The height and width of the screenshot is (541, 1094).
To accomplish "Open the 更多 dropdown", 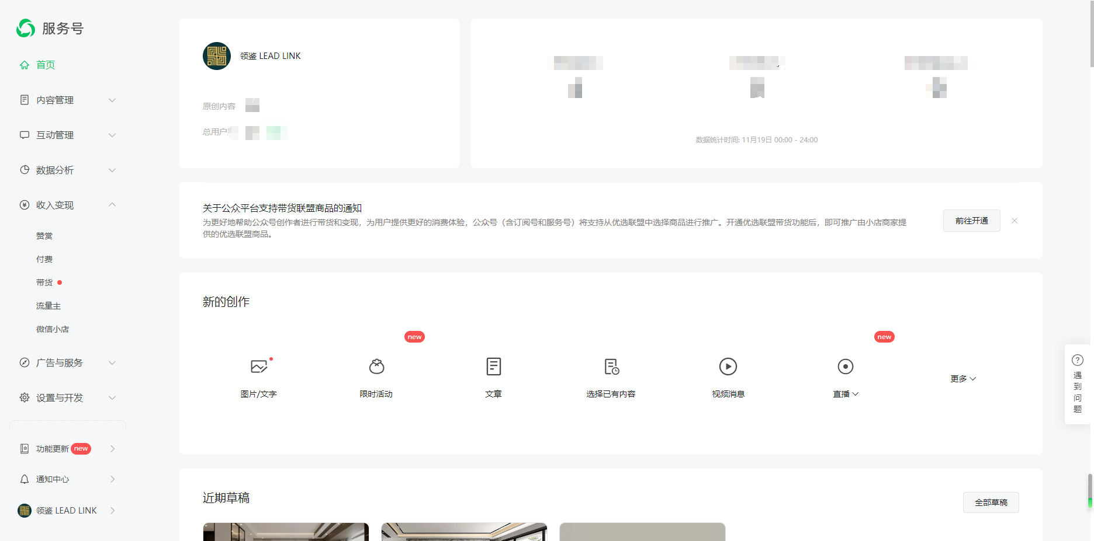I will pyautogui.click(x=963, y=379).
